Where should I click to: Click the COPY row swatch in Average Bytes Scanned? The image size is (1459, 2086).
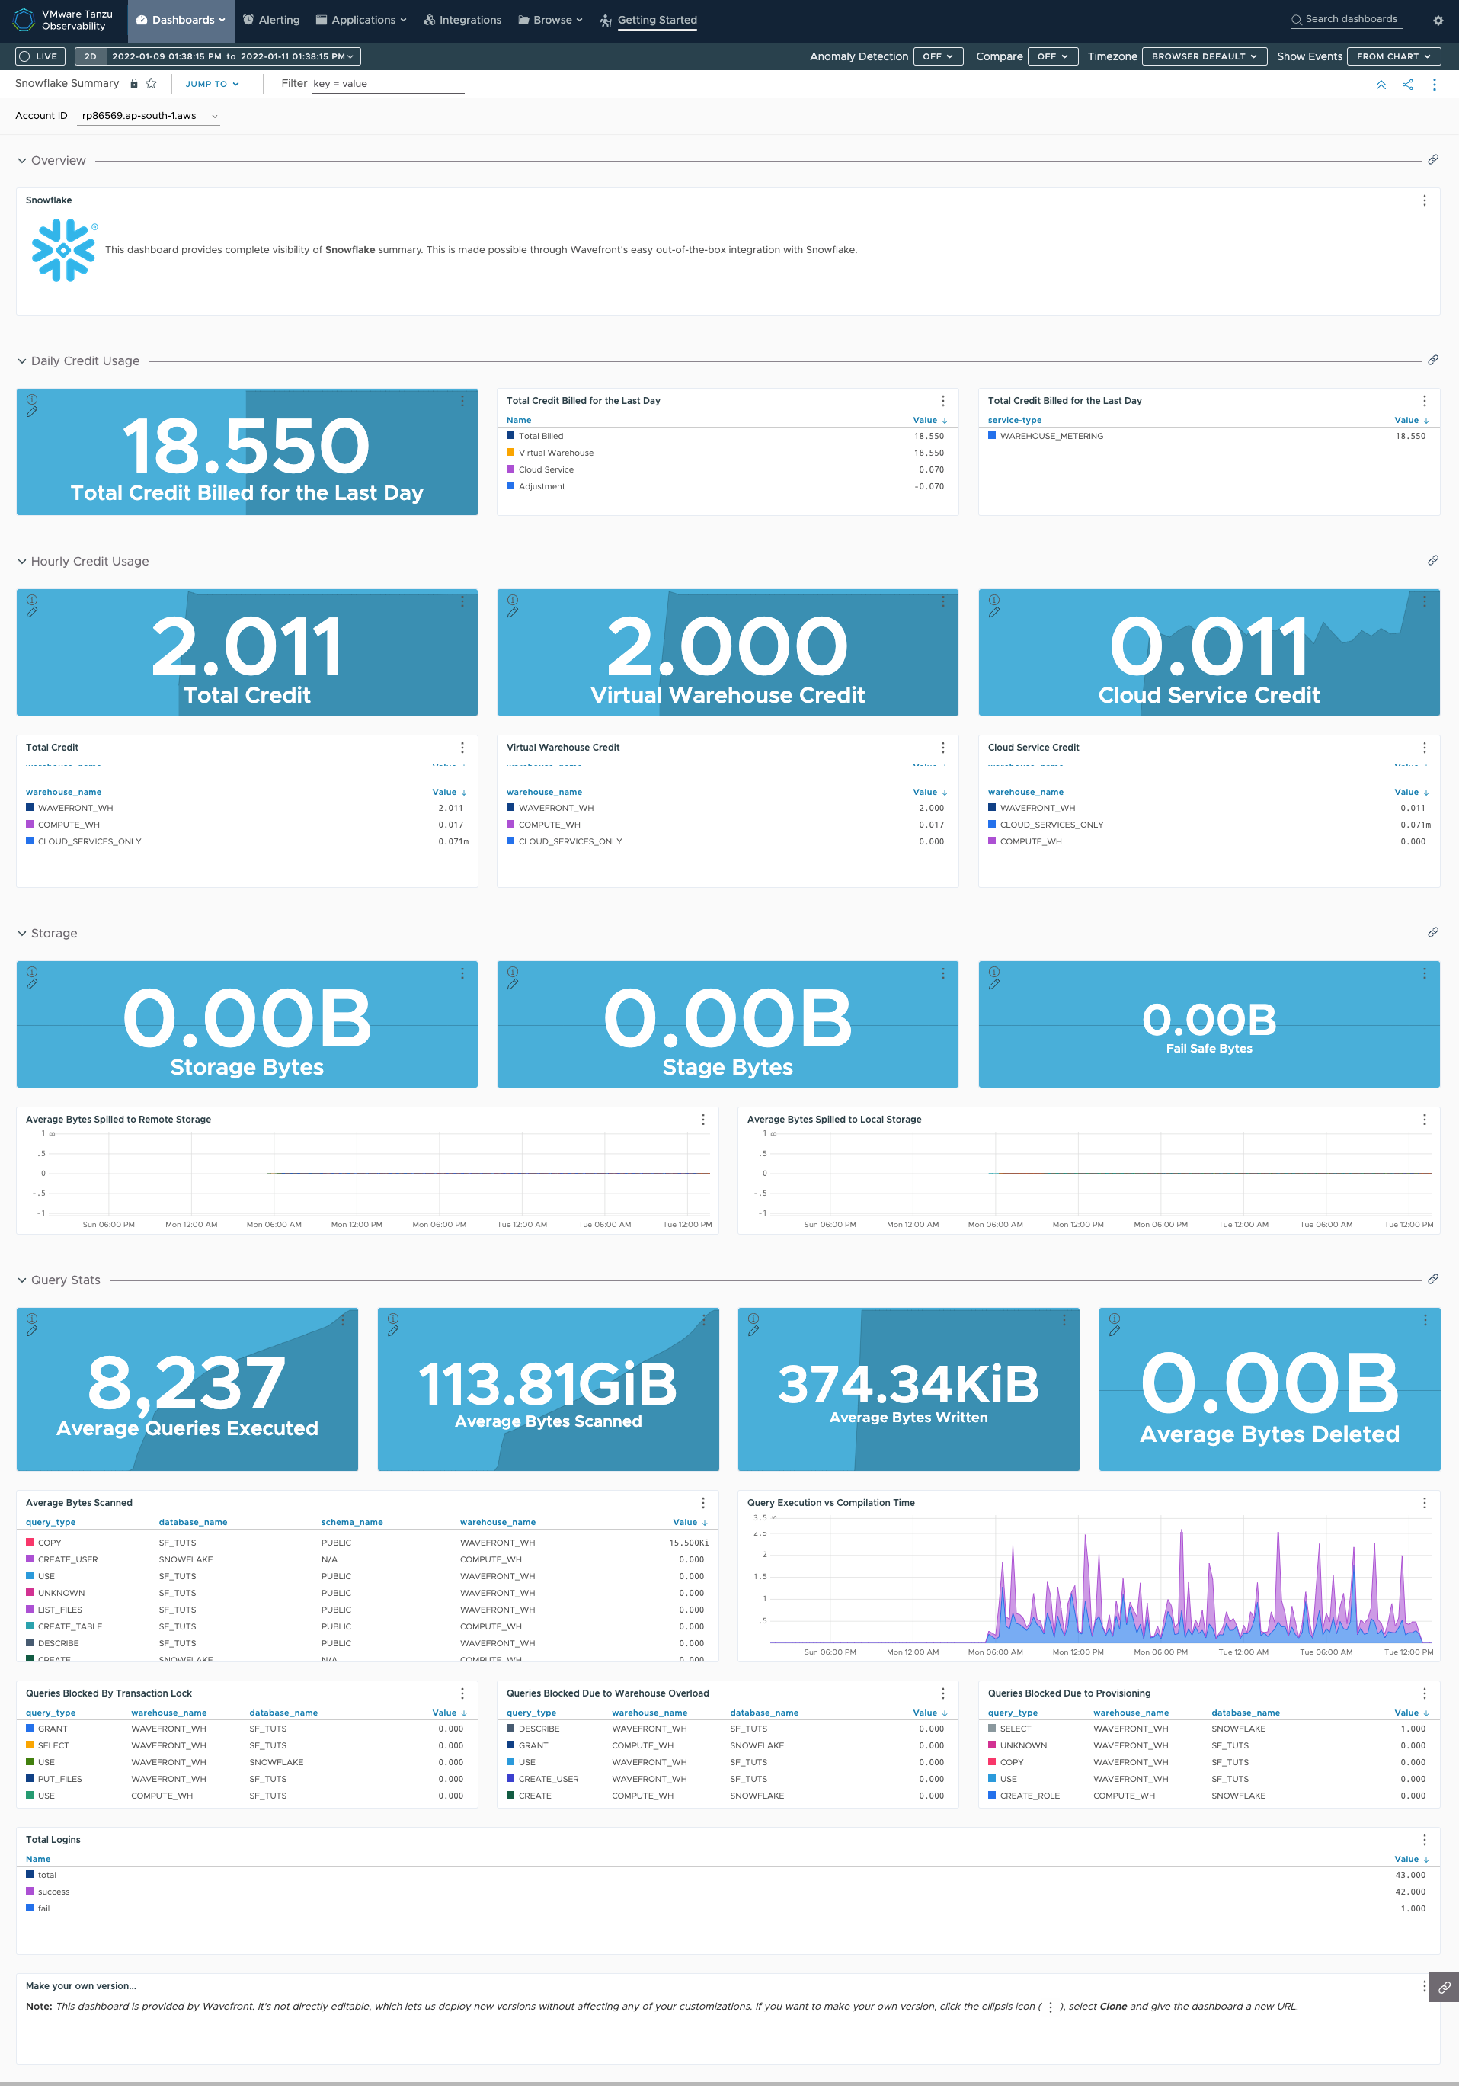pyautogui.click(x=30, y=1543)
